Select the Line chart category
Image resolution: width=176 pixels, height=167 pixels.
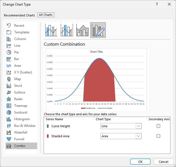(21, 46)
